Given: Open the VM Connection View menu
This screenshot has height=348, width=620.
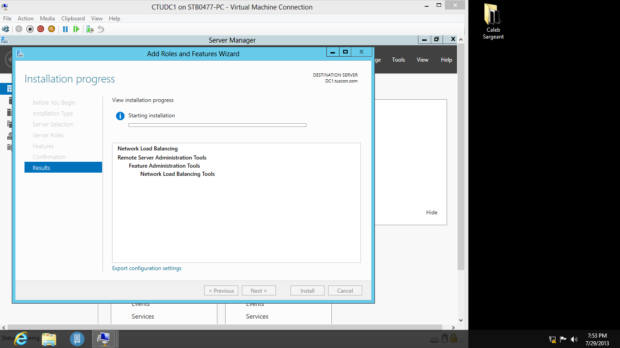Looking at the screenshot, I should [x=97, y=19].
